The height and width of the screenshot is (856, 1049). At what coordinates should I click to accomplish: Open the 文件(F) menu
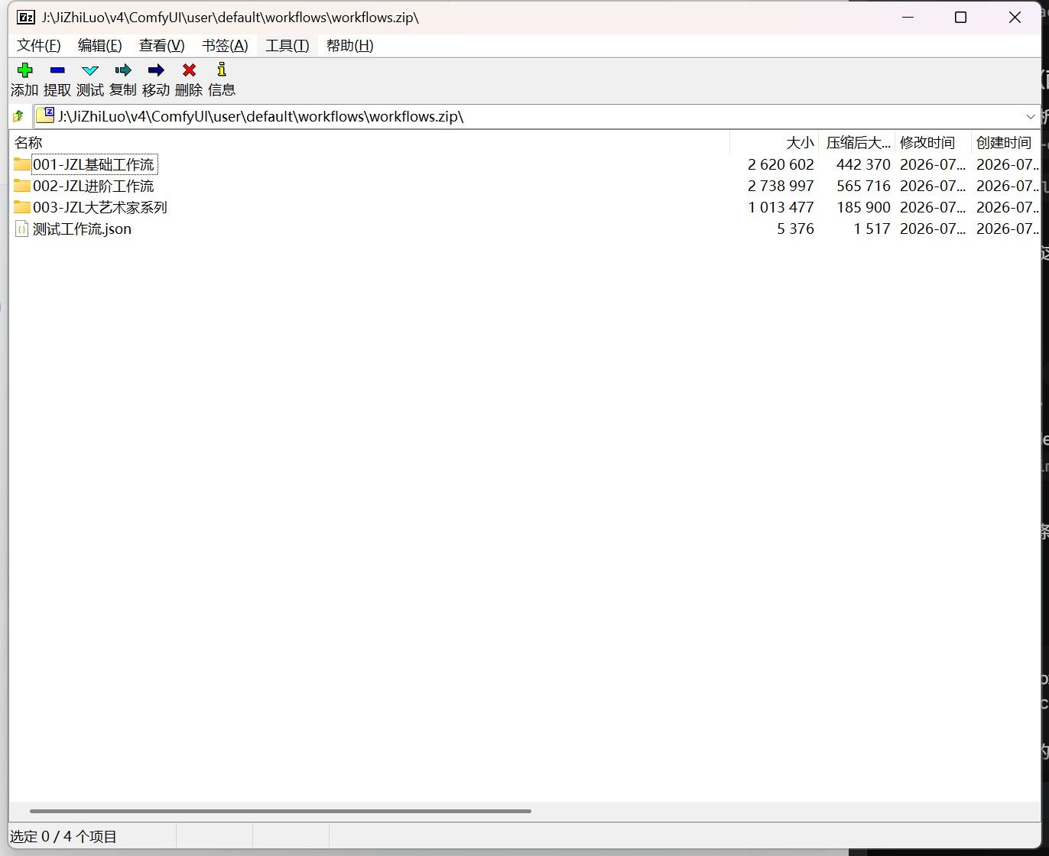click(39, 45)
